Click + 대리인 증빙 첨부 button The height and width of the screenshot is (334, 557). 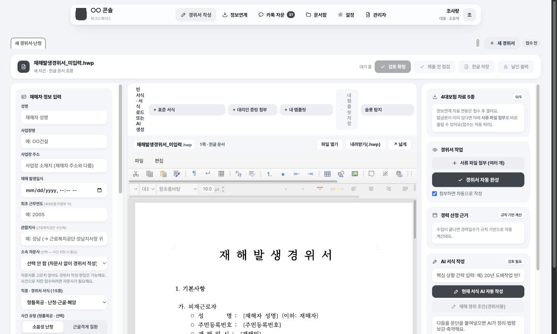[252, 110]
